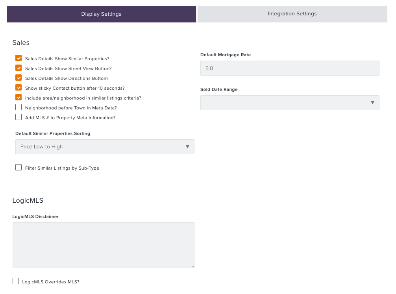Screen dimensions: 396x294
Task: Click the LogicMLS section heading
Action: point(28,201)
